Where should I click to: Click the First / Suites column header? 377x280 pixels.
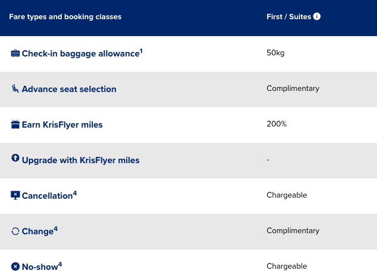[289, 17]
